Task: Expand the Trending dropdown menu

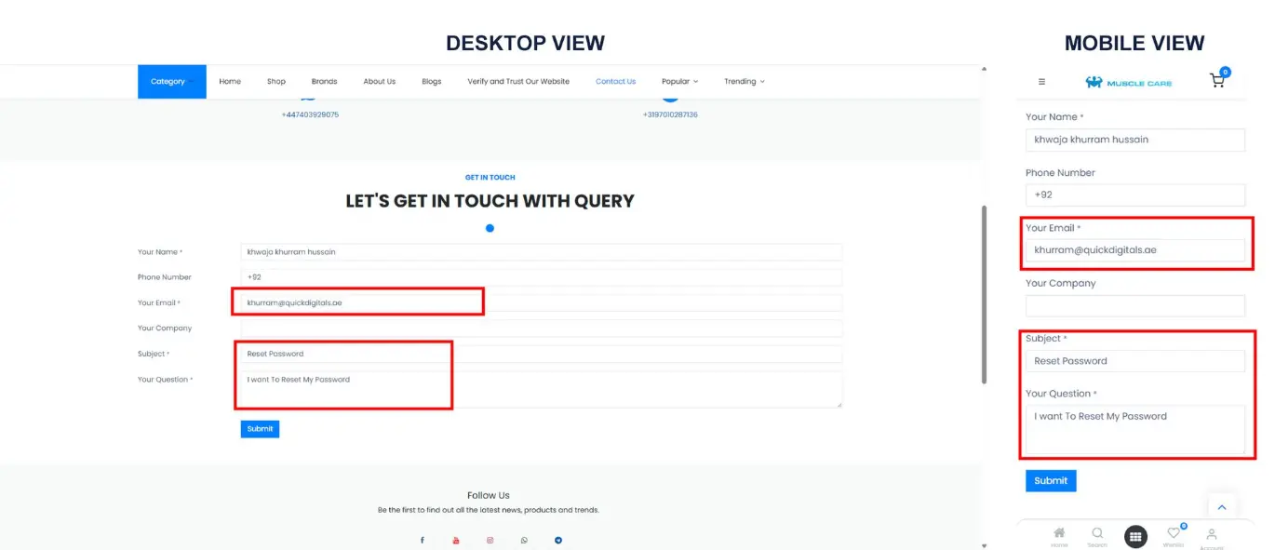Action: click(744, 82)
